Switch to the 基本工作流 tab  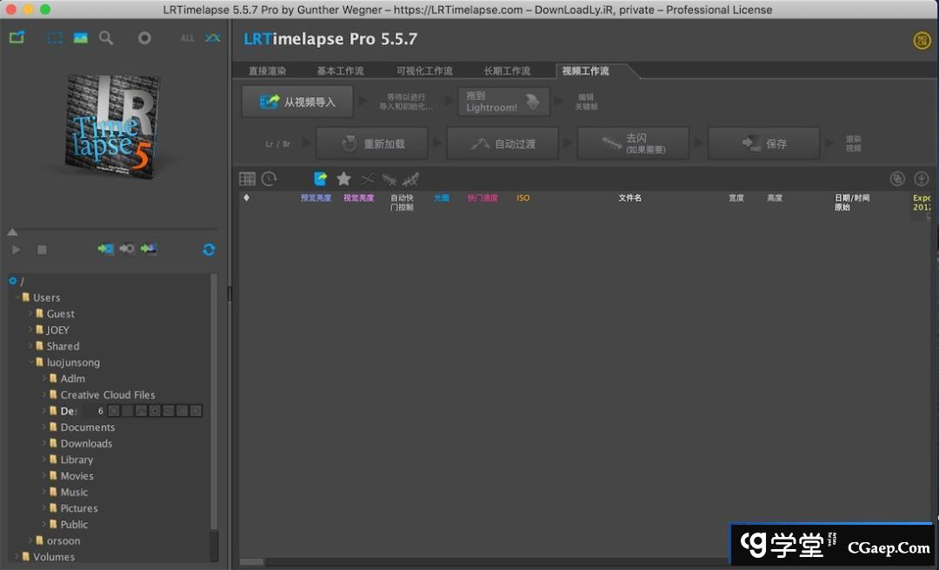340,71
